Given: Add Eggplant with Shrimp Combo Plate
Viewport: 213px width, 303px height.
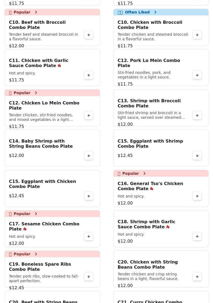Looking at the screenshot, I should point(197,156).
